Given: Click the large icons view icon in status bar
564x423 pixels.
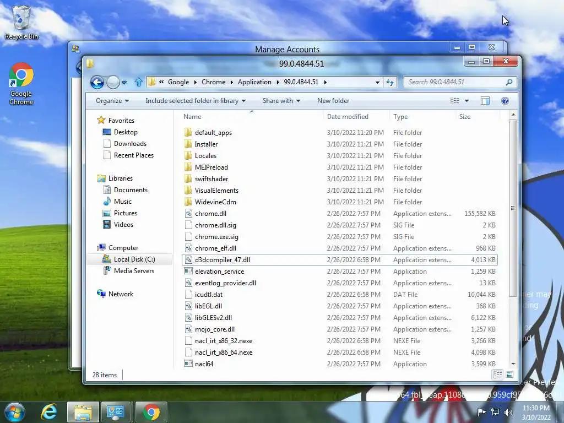Looking at the screenshot, I should [x=509, y=375].
